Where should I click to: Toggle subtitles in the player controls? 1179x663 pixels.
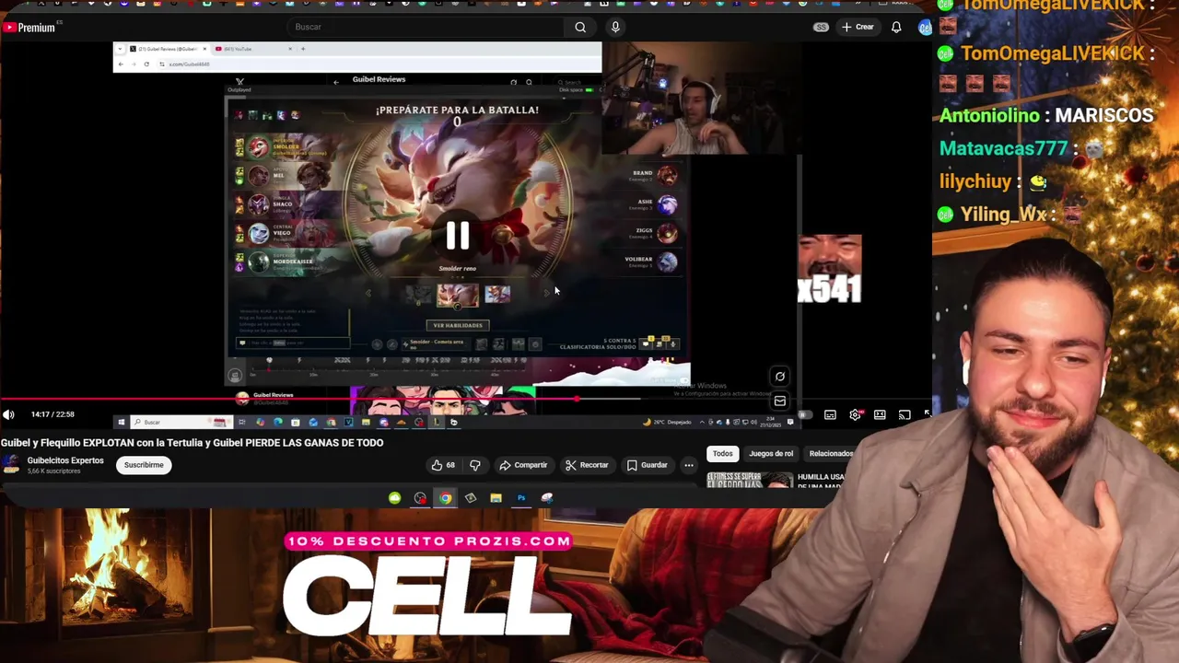point(830,415)
